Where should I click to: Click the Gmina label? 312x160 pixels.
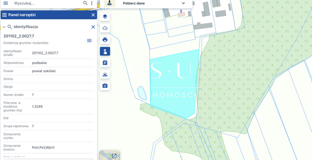8,79
